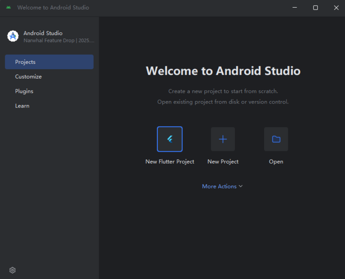The image size is (345, 279).
Task: Minimize the Welcome to Android Studio window
Action: [x=294, y=8]
